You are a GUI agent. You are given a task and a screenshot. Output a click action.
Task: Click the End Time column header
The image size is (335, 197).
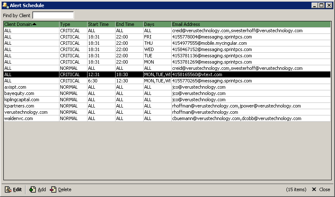pos(129,24)
